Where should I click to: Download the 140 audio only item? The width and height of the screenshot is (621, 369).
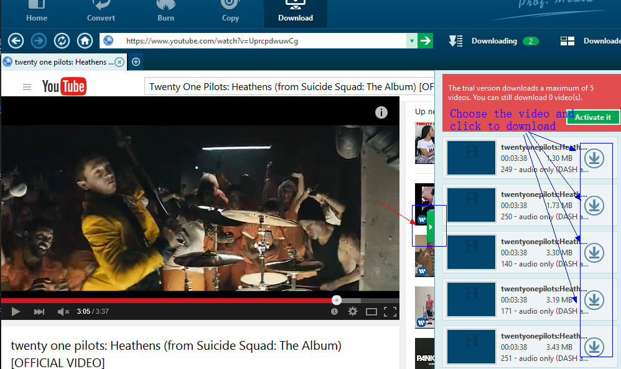[x=594, y=253]
